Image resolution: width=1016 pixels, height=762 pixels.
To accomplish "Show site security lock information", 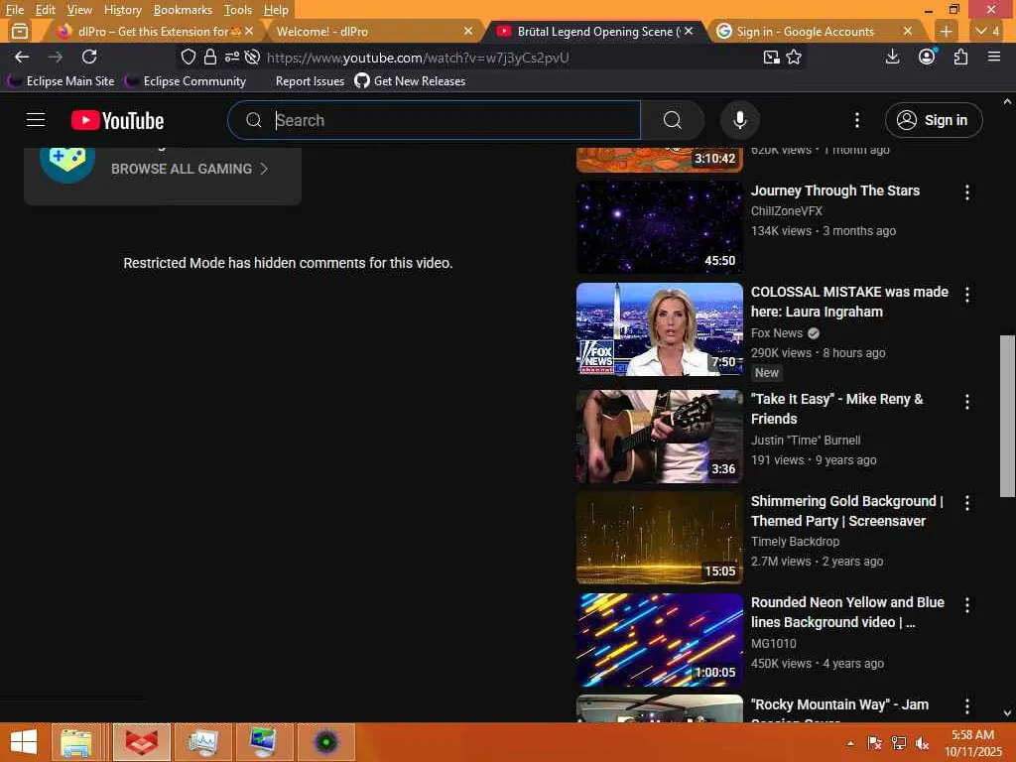I will tap(210, 57).
